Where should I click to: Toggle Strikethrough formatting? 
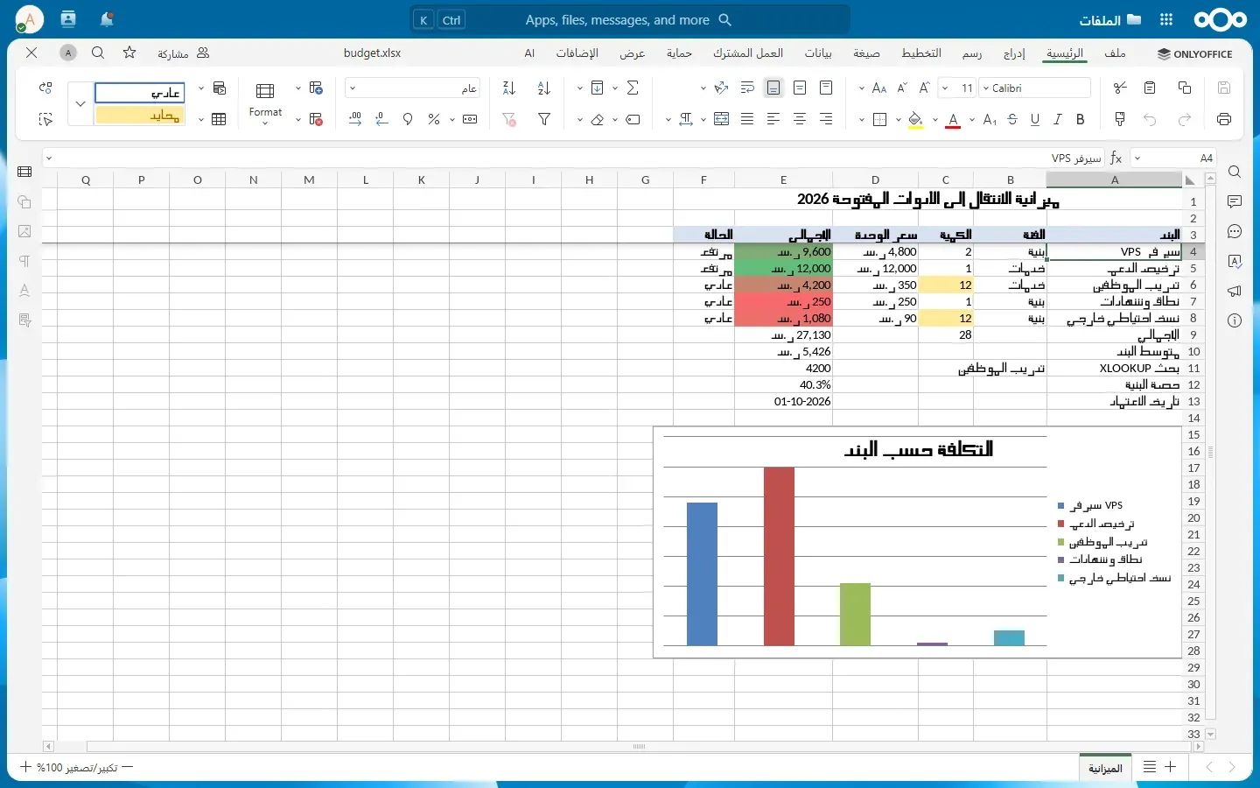pos(1012,119)
